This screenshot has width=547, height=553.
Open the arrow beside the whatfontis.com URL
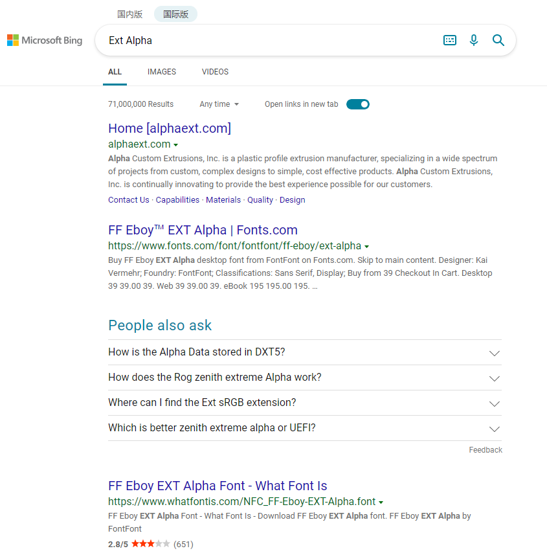click(x=381, y=502)
